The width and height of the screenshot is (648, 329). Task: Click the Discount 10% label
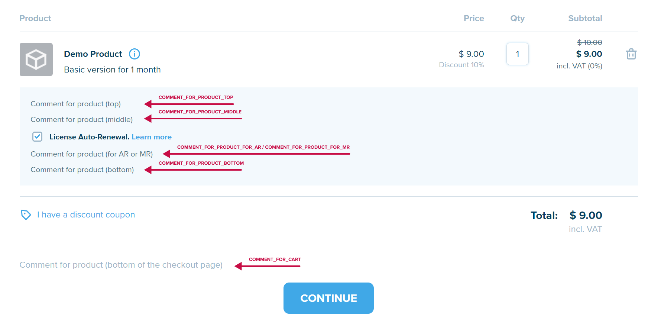coord(461,65)
